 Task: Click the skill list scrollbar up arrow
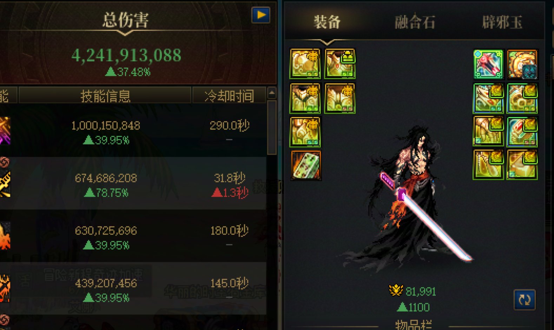click(272, 93)
